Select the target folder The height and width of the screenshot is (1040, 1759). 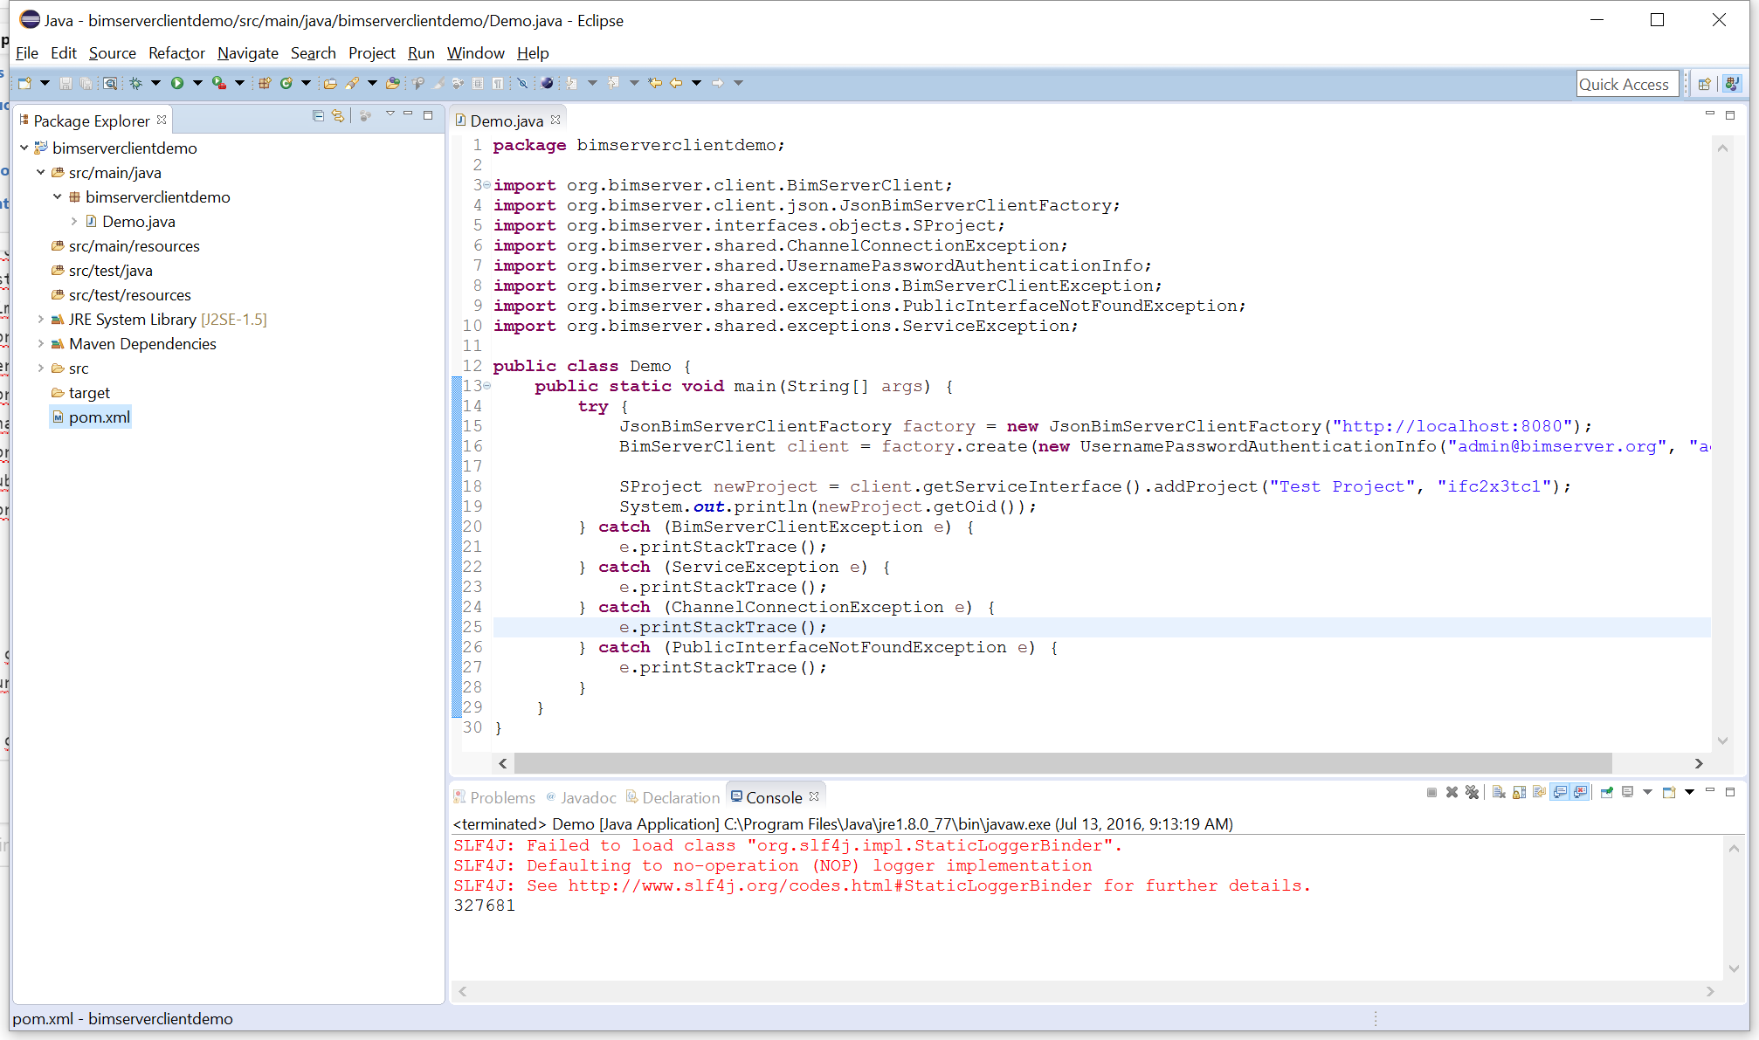80,393
